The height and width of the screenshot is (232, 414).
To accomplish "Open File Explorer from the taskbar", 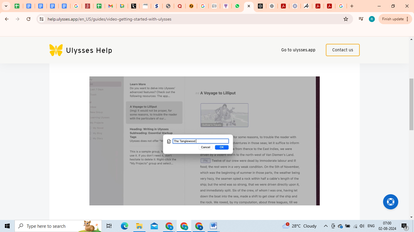I will pos(139,226).
